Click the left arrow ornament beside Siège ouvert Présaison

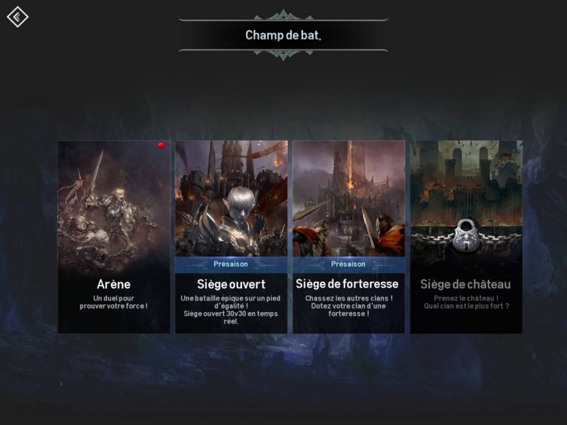[x=199, y=265]
